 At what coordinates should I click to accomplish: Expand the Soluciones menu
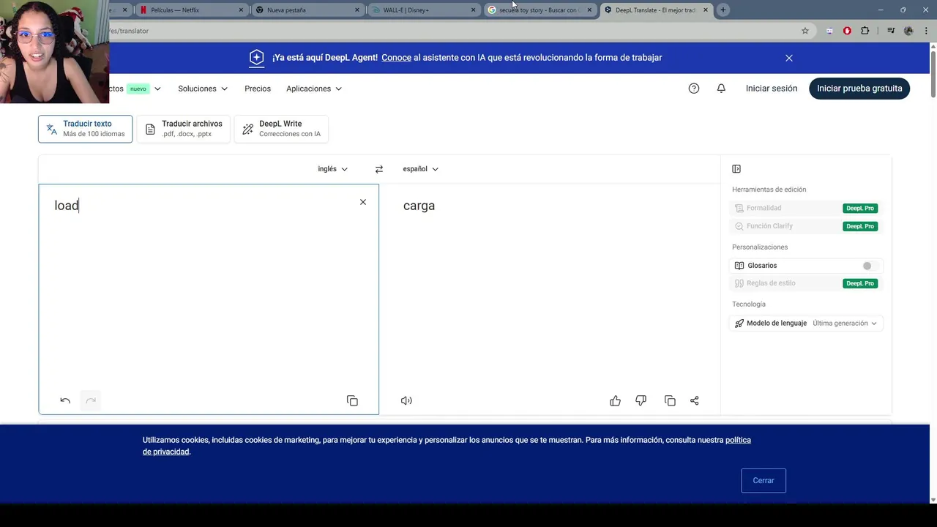[203, 89]
